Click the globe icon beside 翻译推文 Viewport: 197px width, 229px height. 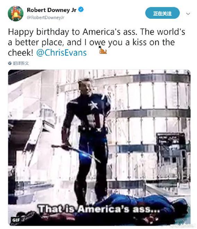click(10, 63)
